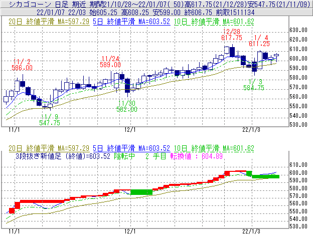Click upper chart '630.00' price axis label
Image resolution: width=313 pixels, height=238 pixels.
coord(298,30)
